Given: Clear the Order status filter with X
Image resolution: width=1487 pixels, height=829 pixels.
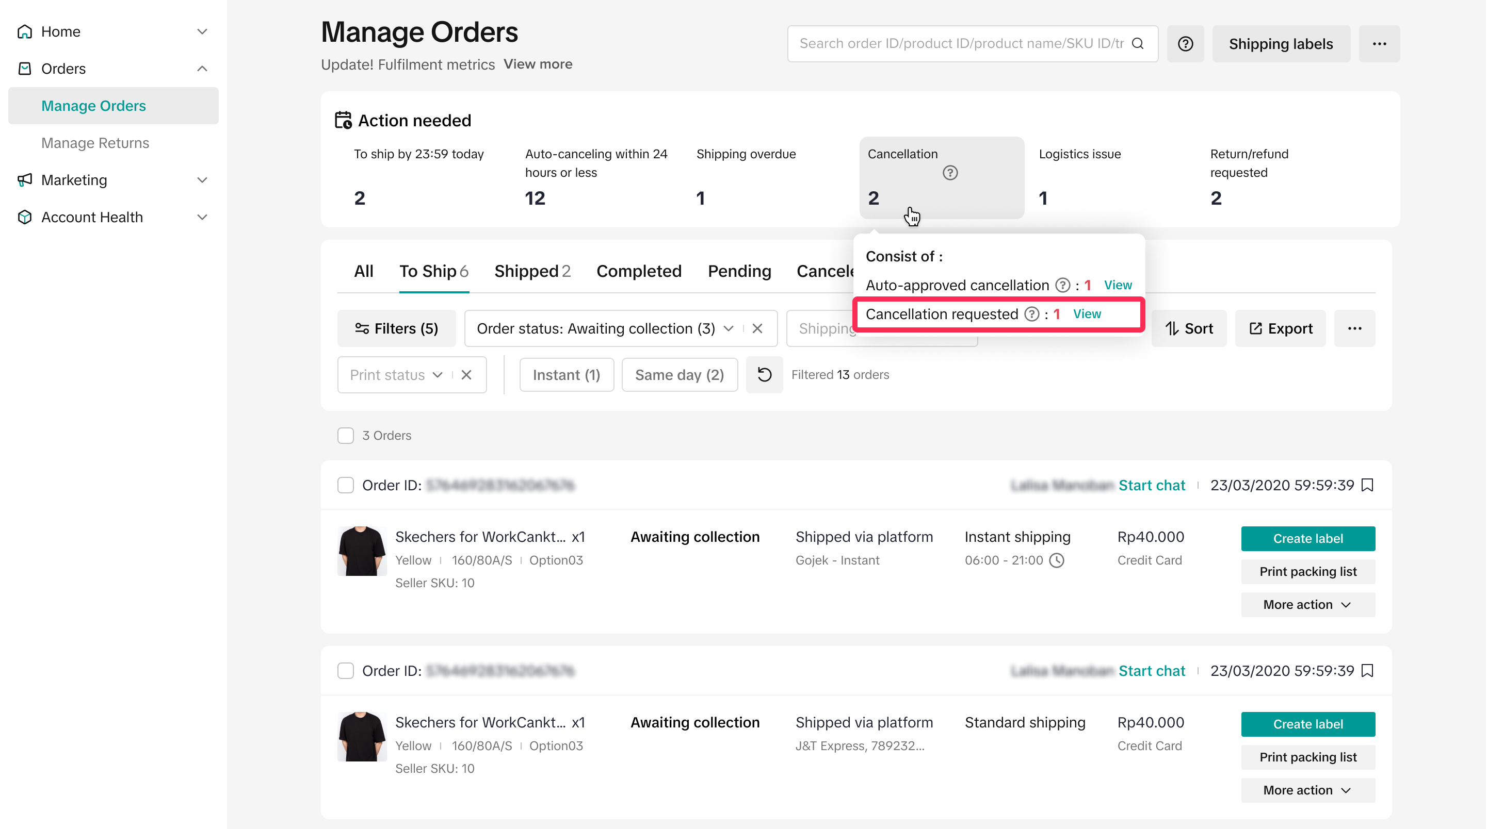Looking at the screenshot, I should [x=757, y=328].
